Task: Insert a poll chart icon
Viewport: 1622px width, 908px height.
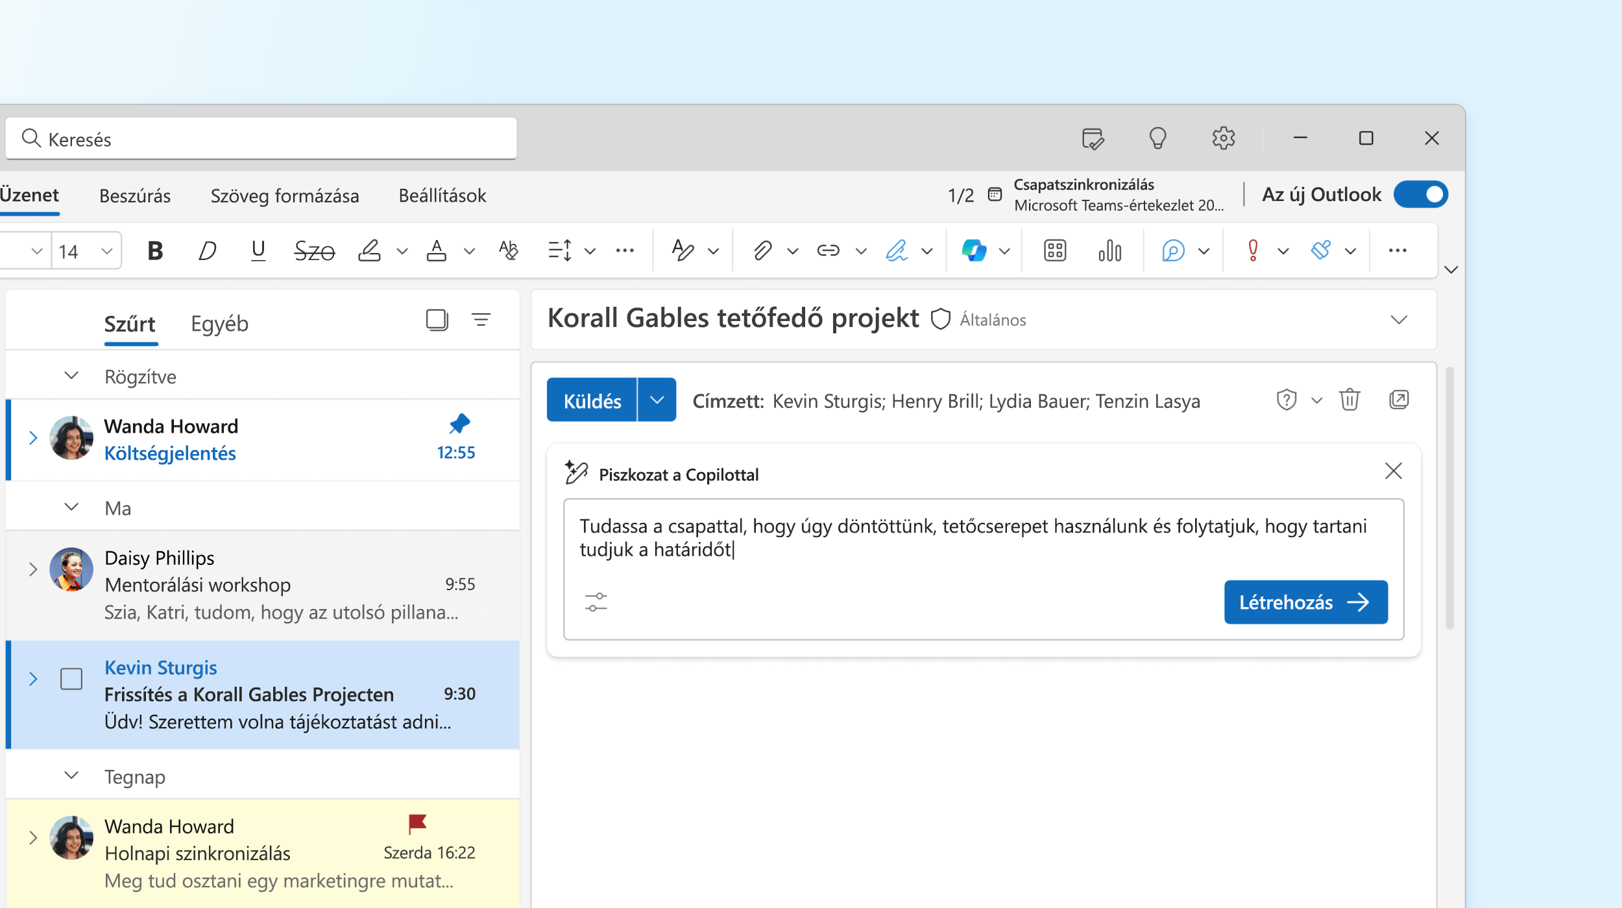Action: pos(1110,250)
